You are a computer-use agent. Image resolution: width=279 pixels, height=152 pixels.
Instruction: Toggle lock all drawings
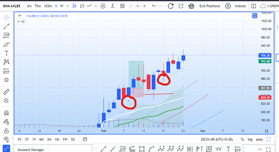click(6, 131)
